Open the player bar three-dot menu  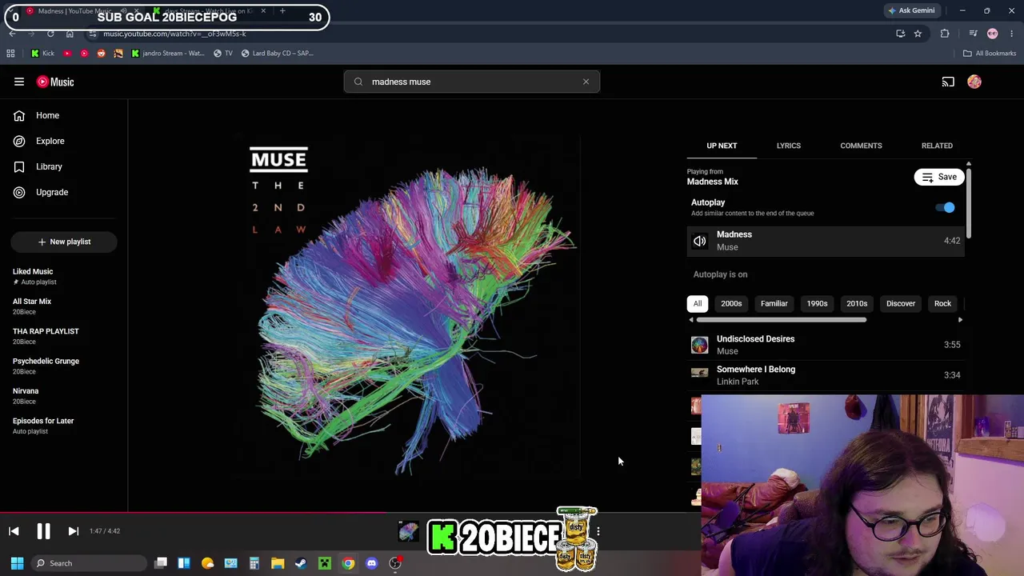point(598,531)
